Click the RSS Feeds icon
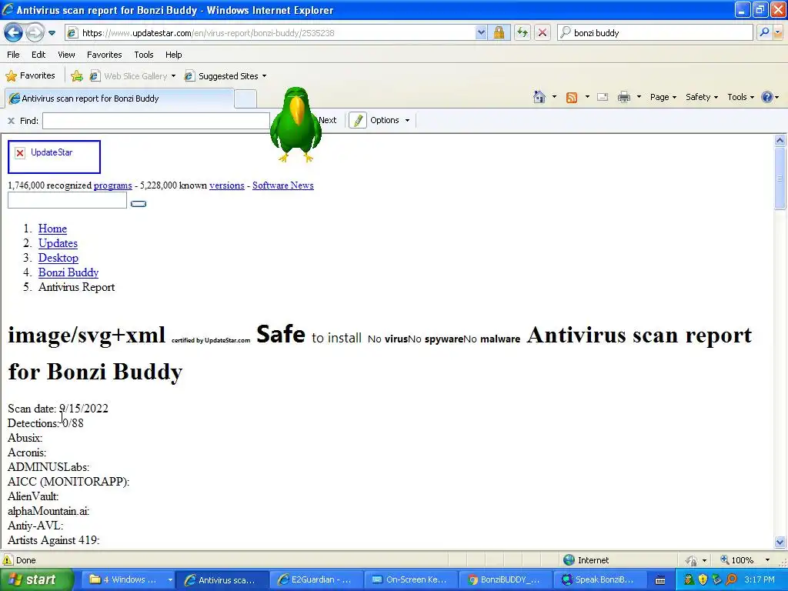Viewport: 788px width, 591px height. pos(572,98)
